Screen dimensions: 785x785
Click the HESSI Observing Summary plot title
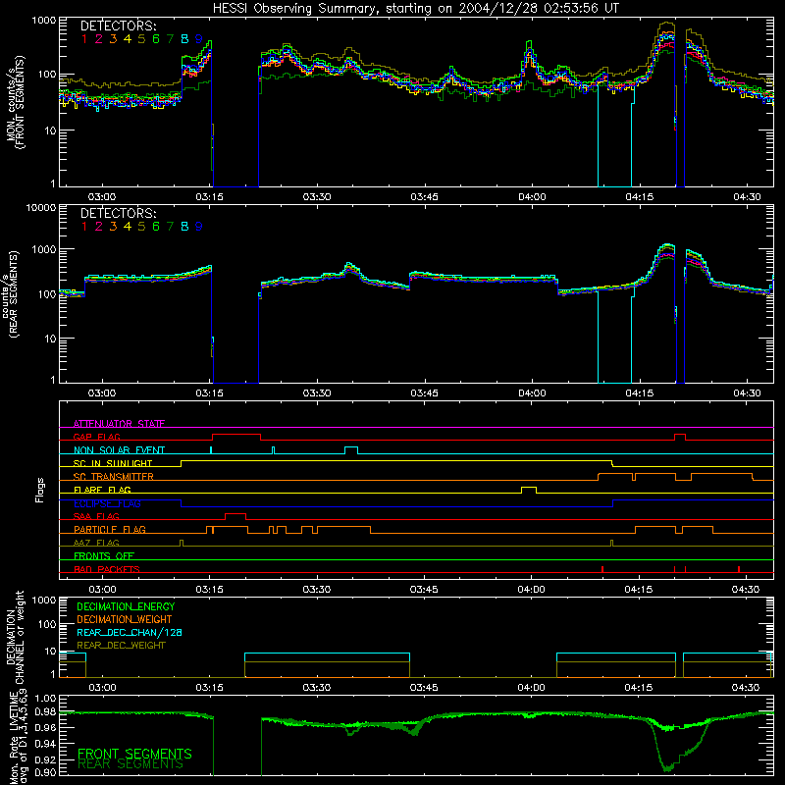pos(415,9)
